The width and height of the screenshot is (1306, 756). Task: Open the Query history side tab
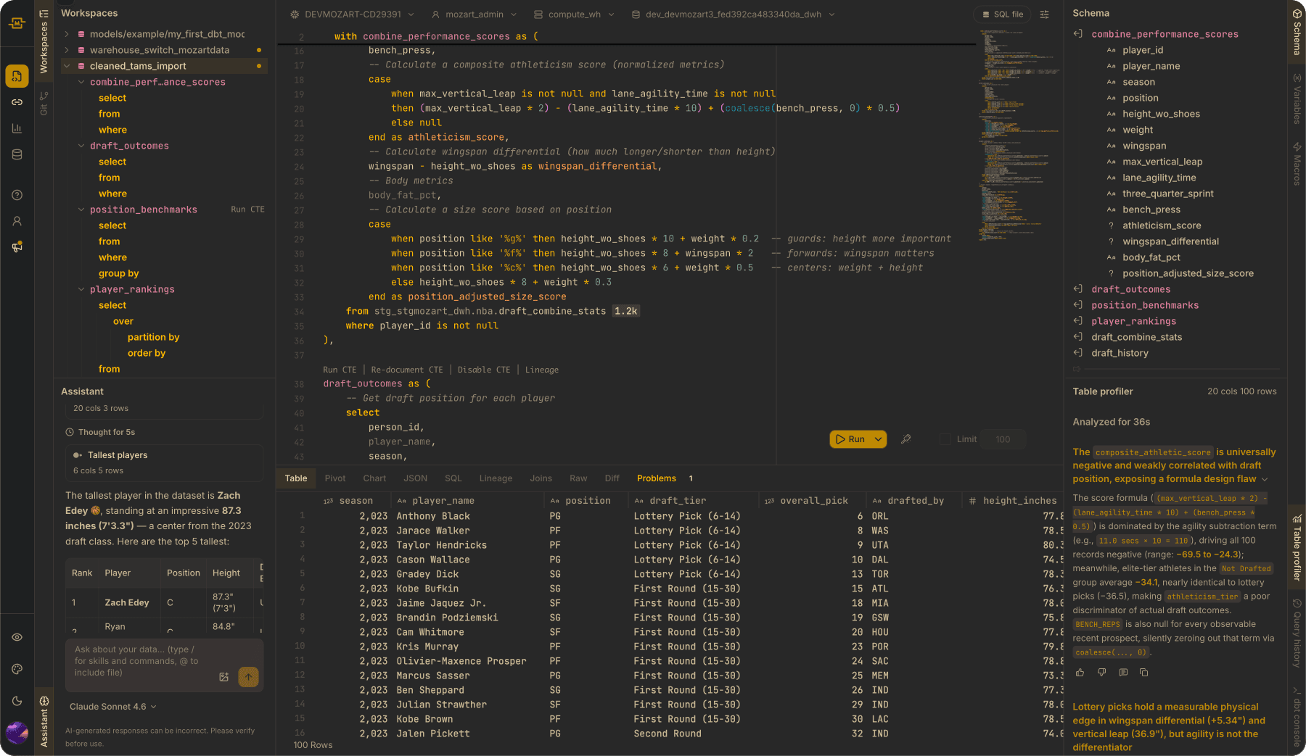coord(1297,634)
